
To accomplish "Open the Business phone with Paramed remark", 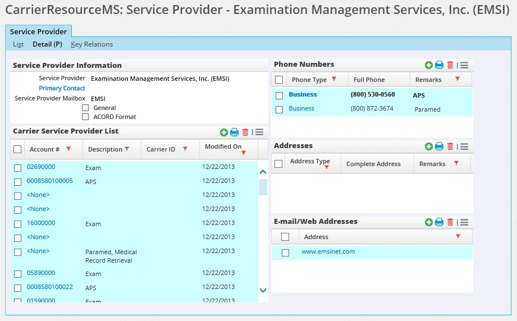I will point(301,108).
